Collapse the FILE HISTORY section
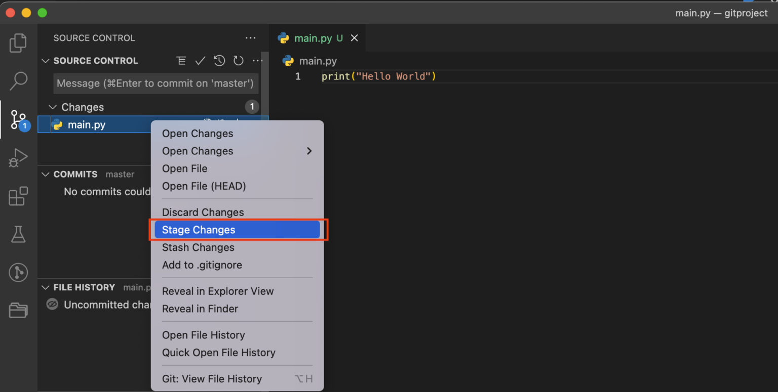The image size is (778, 392). (x=46, y=287)
